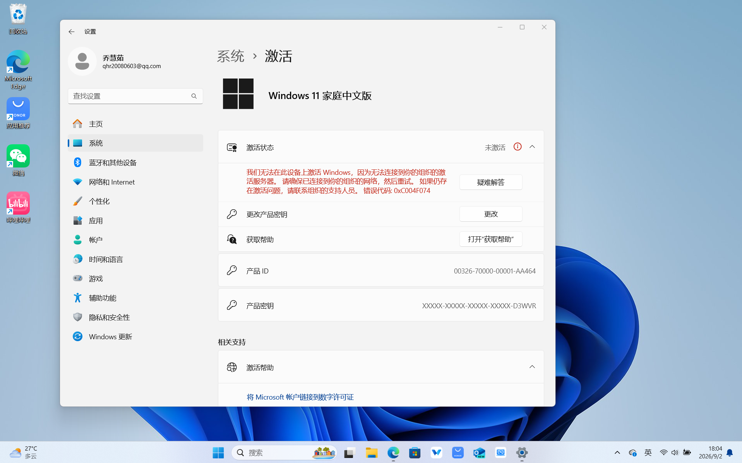Click the red info icon next to 未激活
742x463 pixels.
click(518, 147)
